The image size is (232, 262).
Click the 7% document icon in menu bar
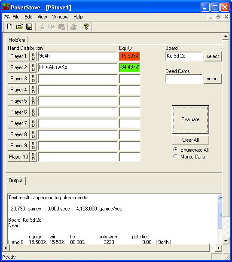[7, 17]
